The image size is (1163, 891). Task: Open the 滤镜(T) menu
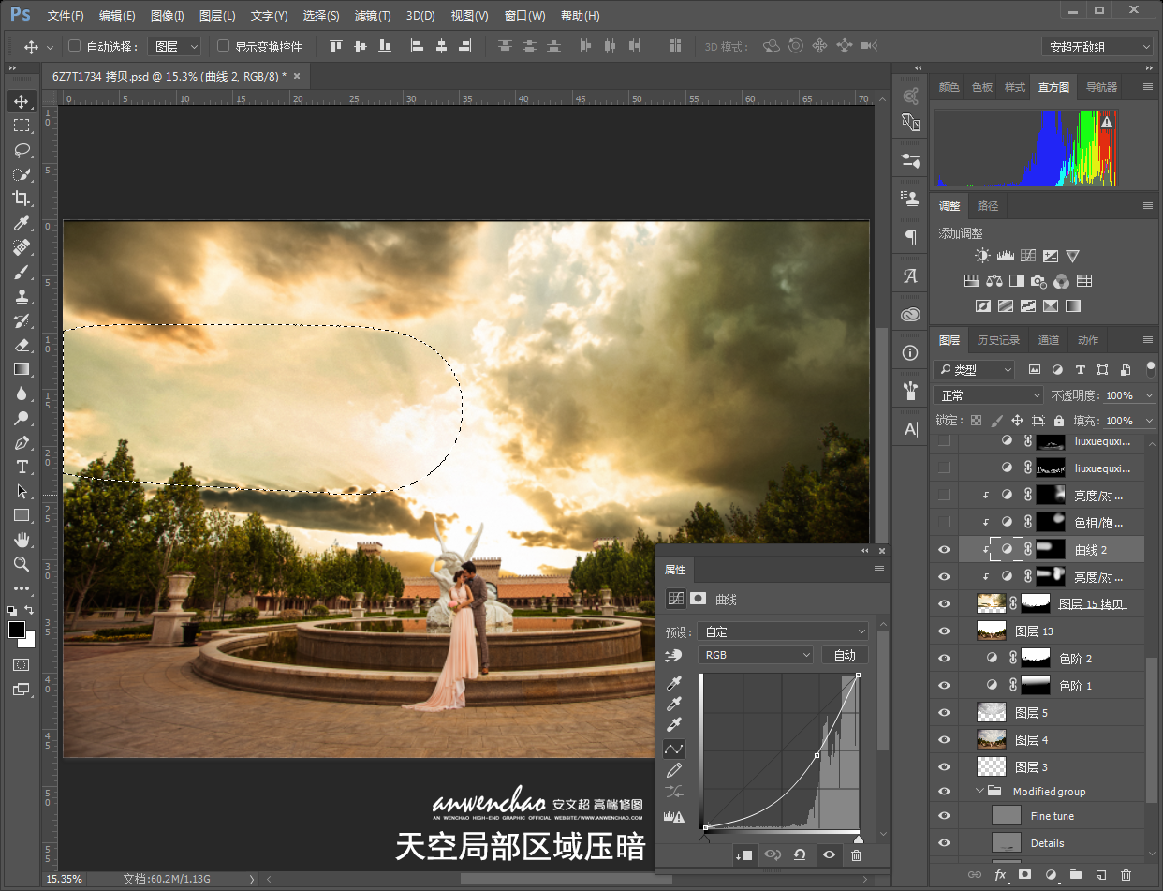click(x=373, y=16)
